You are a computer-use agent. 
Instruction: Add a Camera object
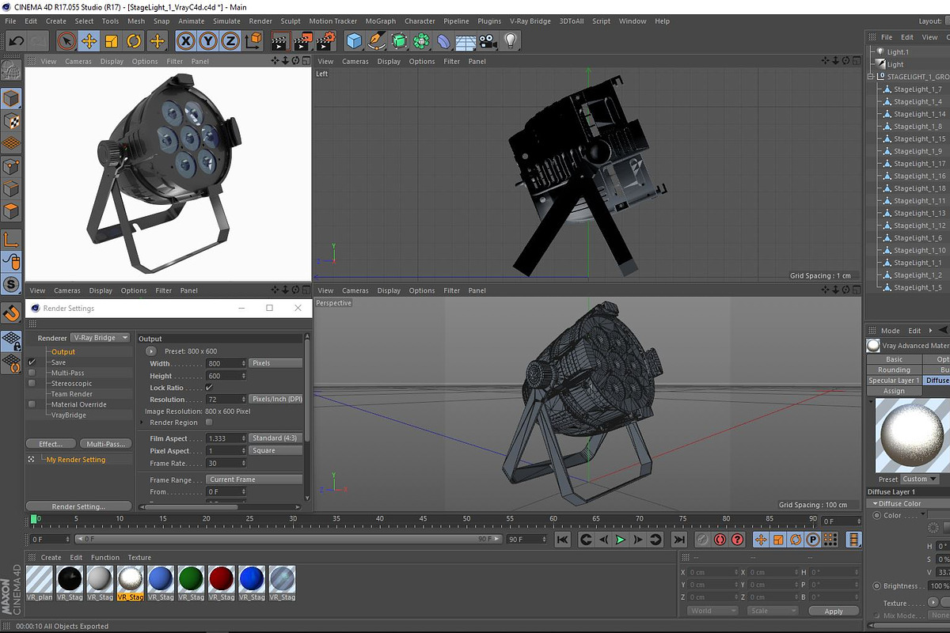(488, 41)
